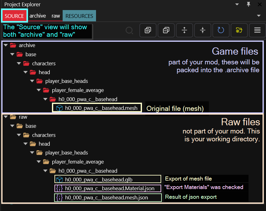Switch to the archive tab

(x=38, y=16)
